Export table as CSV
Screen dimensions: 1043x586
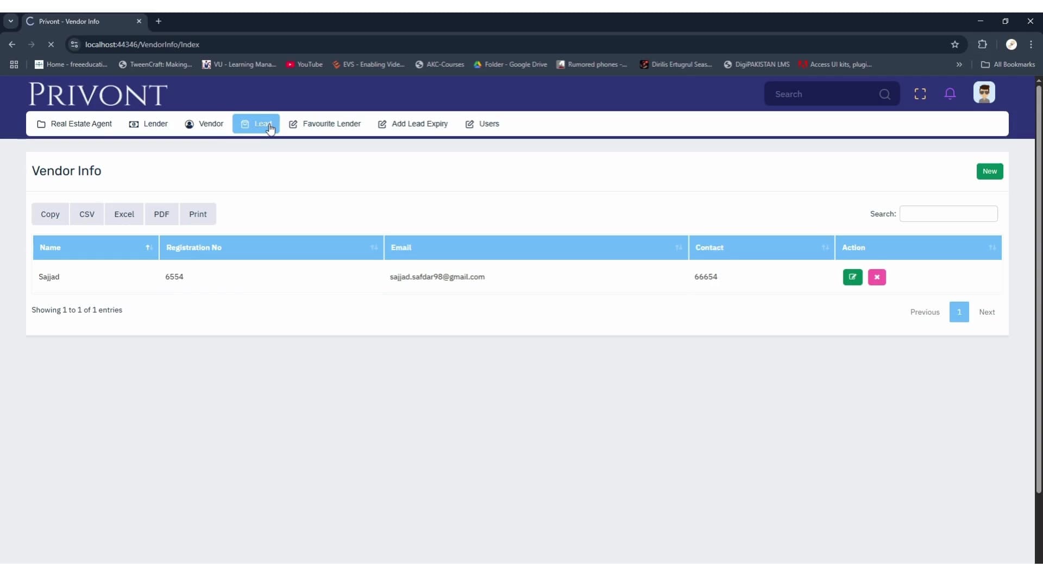(87, 214)
